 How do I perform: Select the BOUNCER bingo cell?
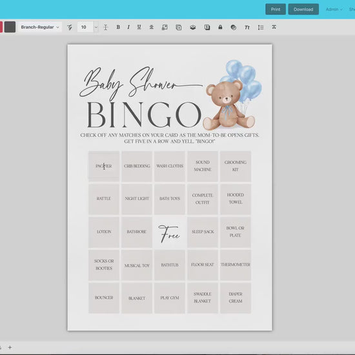point(104,298)
